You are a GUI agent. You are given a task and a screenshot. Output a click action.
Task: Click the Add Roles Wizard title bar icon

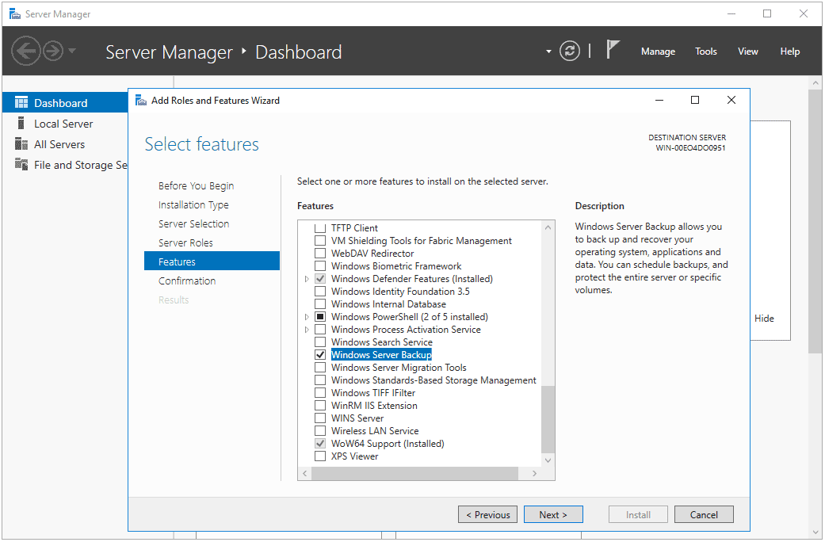(141, 100)
